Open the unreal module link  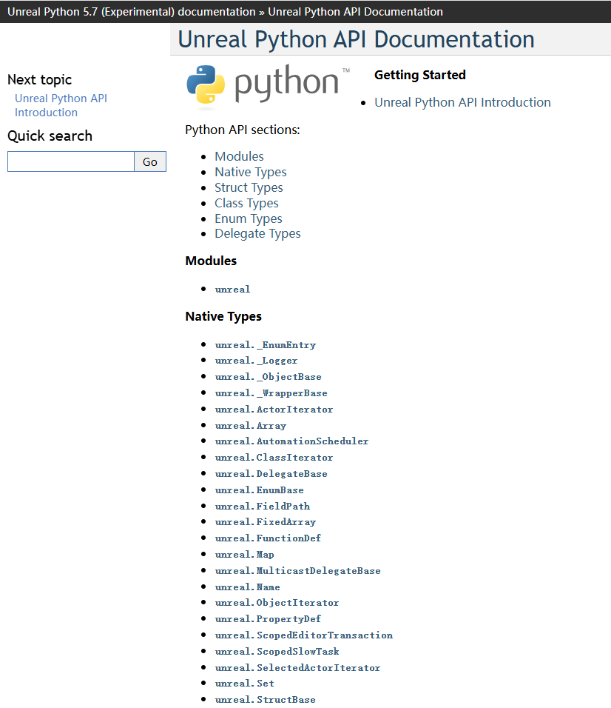pyautogui.click(x=232, y=290)
